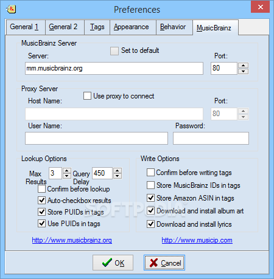
Task: Select the Tags tab
Action: [x=97, y=27]
